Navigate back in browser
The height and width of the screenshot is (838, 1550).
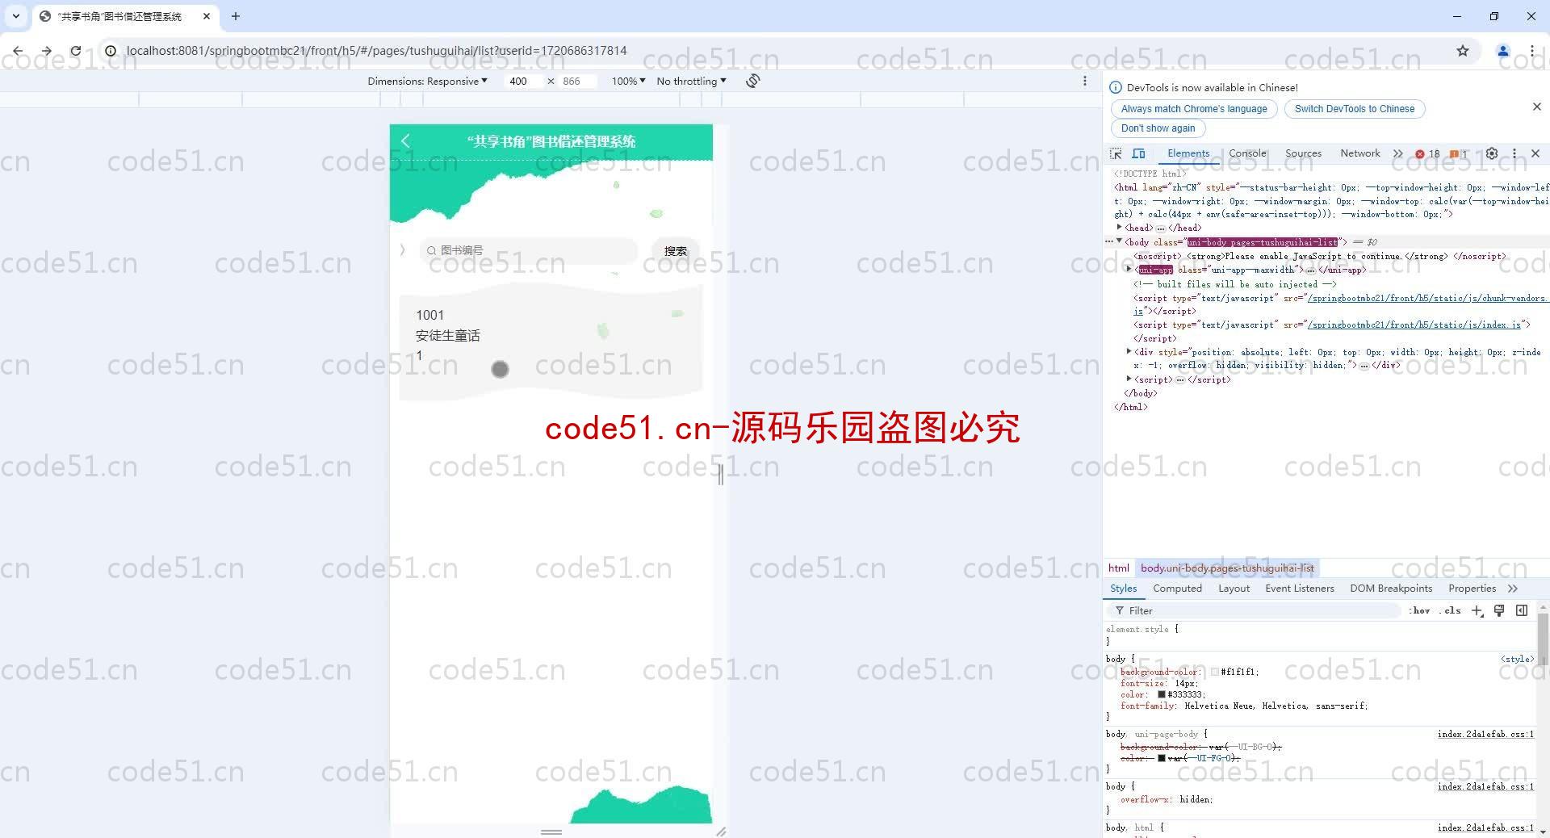(x=18, y=50)
